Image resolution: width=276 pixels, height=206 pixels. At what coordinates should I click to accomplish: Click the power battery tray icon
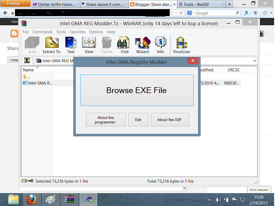tap(226, 200)
